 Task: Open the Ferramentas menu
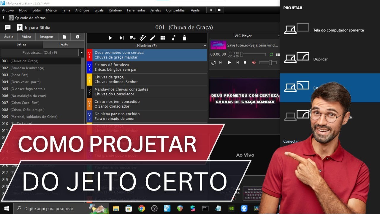click(x=136, y=10)
